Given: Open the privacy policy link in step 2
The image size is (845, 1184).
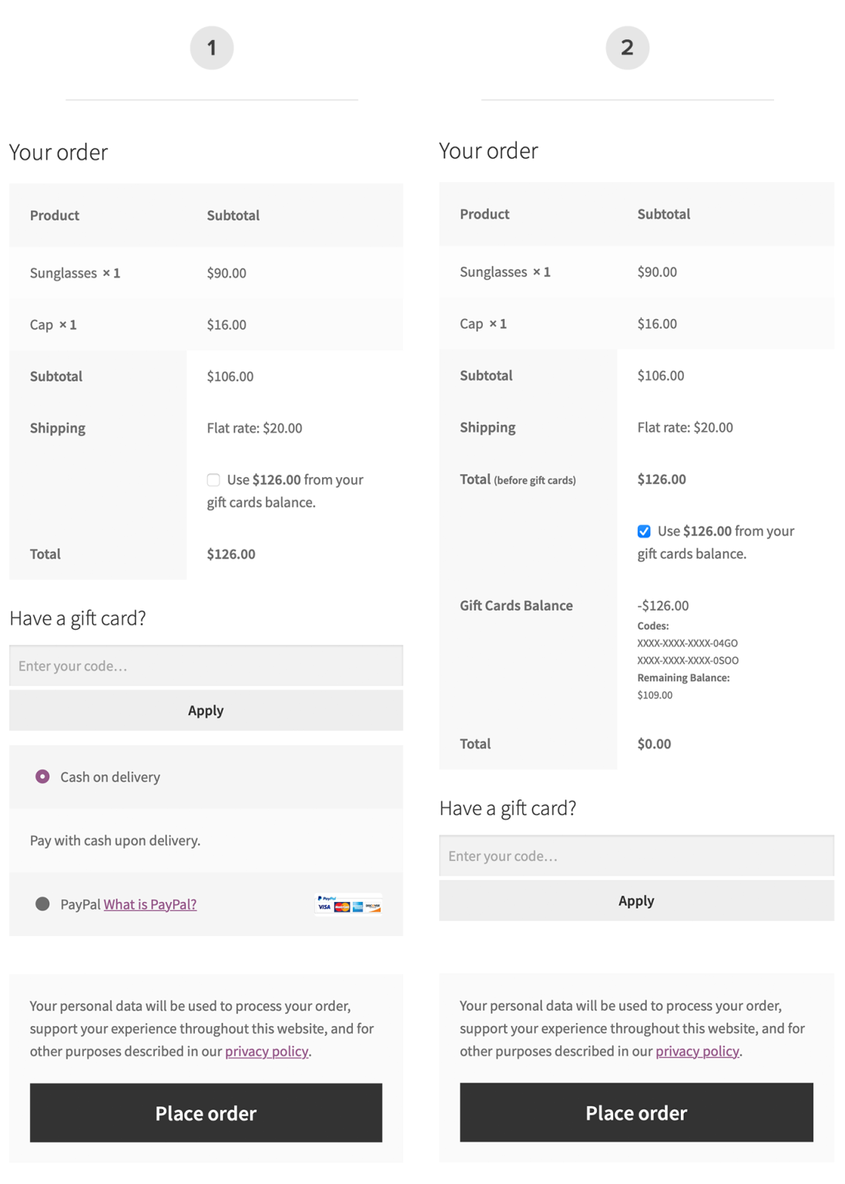Looking at the screenshot, I should coord(697,1051).
